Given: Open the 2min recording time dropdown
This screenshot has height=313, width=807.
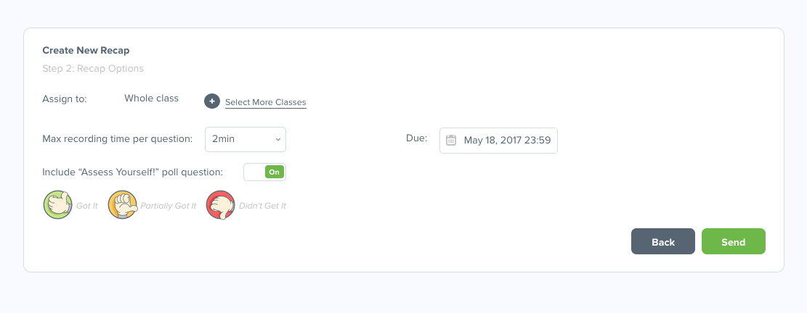Looking at the screenshot, I should click(246, 140).
